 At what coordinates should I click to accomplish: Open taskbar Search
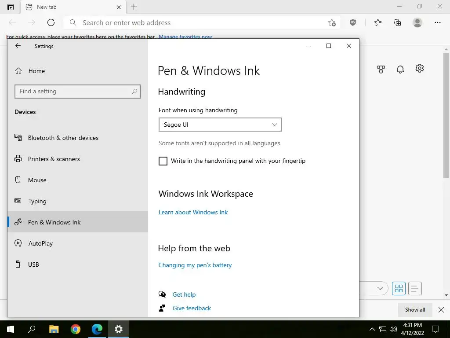tap(32, 329)
